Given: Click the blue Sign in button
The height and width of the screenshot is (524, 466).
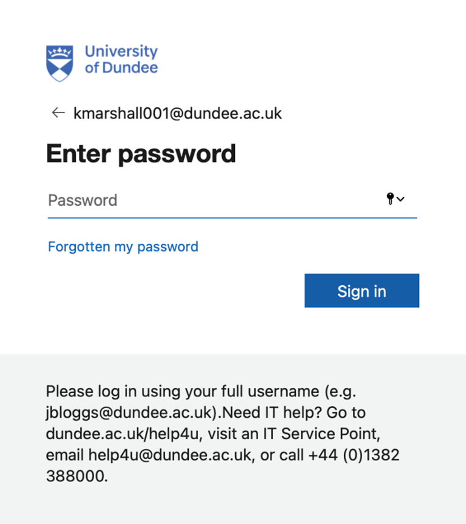Looking at the screenshot, I should click(361, 291).
